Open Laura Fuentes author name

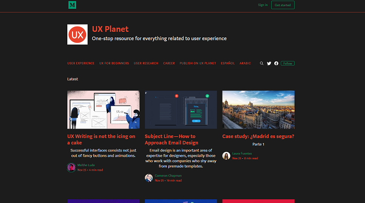click(x=242, y=154)
